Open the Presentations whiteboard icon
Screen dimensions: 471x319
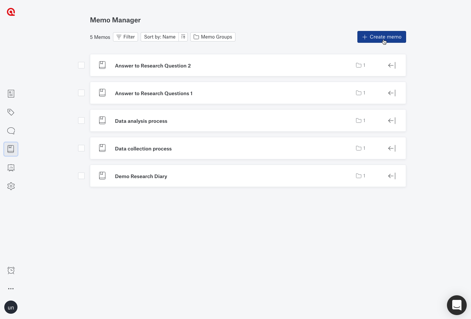[11, 168]
